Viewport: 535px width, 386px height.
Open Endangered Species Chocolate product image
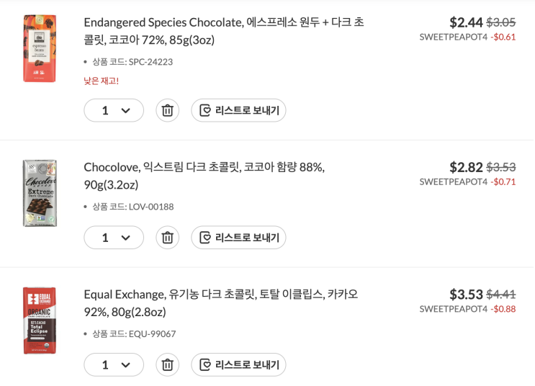point(39,48)
